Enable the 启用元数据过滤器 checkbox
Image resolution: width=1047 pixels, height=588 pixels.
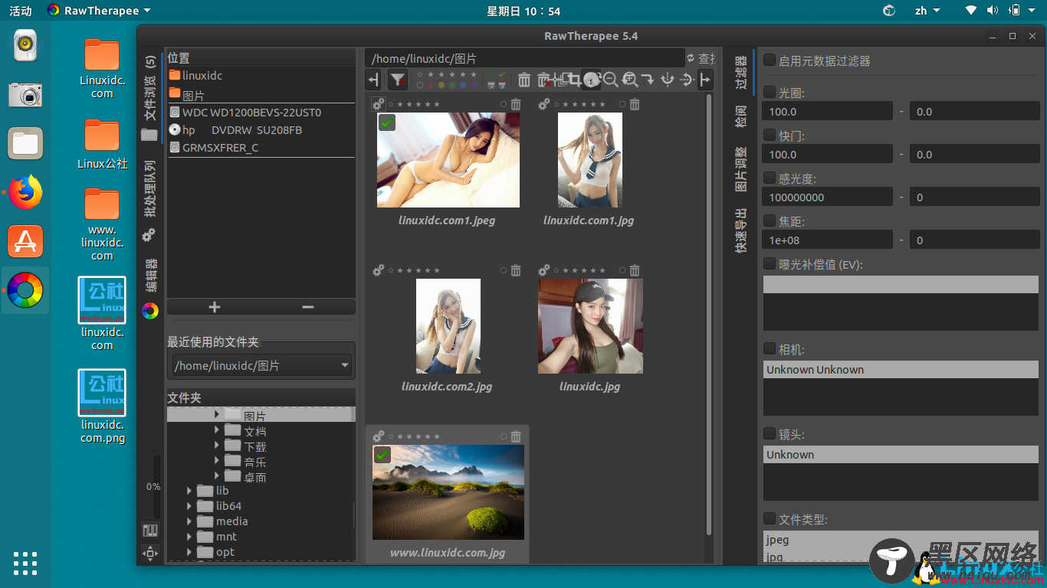770,60
